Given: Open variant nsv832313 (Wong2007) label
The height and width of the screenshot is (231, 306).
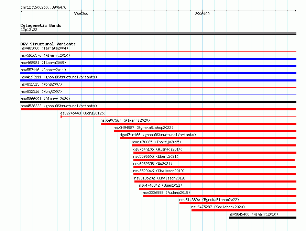Looking at the screenshot, I should (41, 84).
